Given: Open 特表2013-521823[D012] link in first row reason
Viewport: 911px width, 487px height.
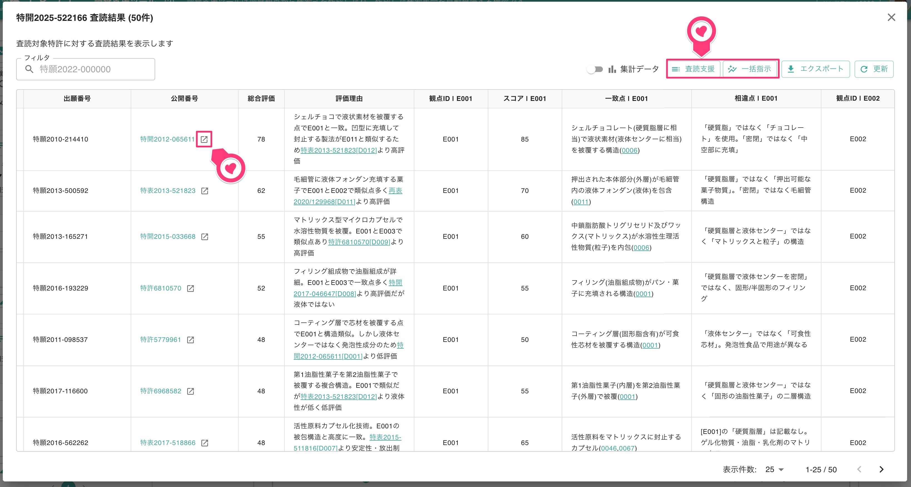Looking at the screenshot, I should tap(338, 150).
